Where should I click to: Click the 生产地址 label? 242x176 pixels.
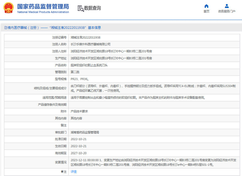tap(61, 58)
